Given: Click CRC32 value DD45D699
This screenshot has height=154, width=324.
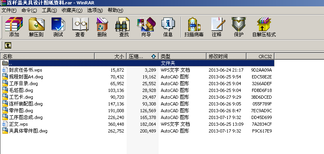Looking at the screenshot, I should [x=261, y=117].
